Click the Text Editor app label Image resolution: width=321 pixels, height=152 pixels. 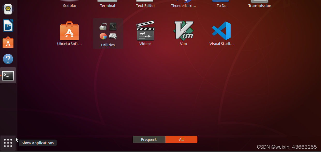click(146, 6)
